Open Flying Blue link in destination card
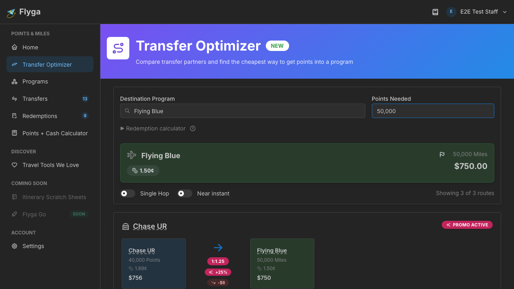The height and width of the screenshot is (289, 514). click(272, 250)
